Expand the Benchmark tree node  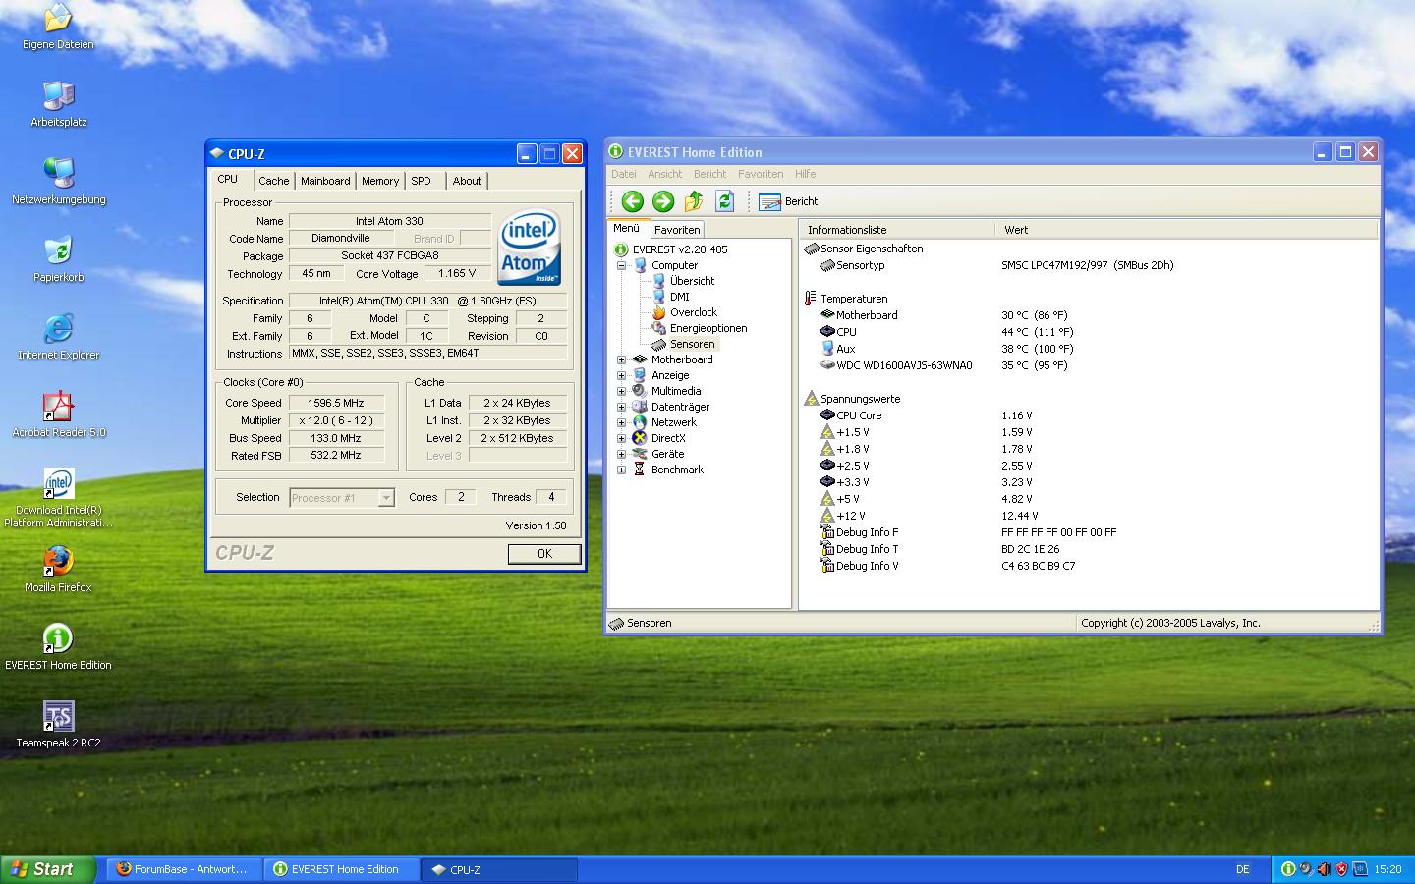click(621, 470)
